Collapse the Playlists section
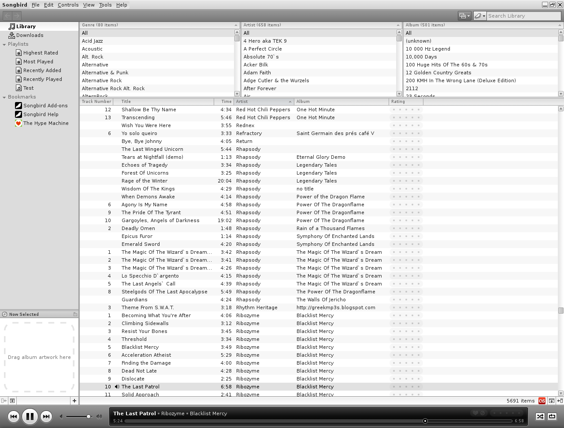Image resolution: width=564 pixels, height=428 pixels. [x=4, y=44]
